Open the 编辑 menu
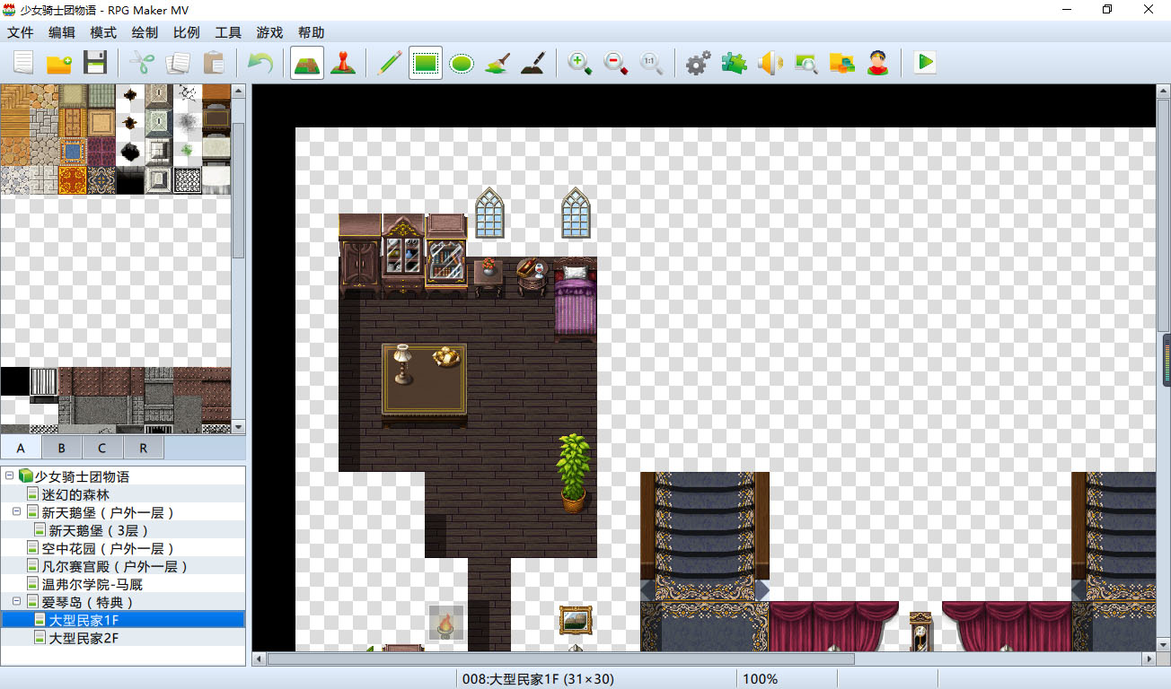The image size is (1171, 689). click(x=62, y=32)
